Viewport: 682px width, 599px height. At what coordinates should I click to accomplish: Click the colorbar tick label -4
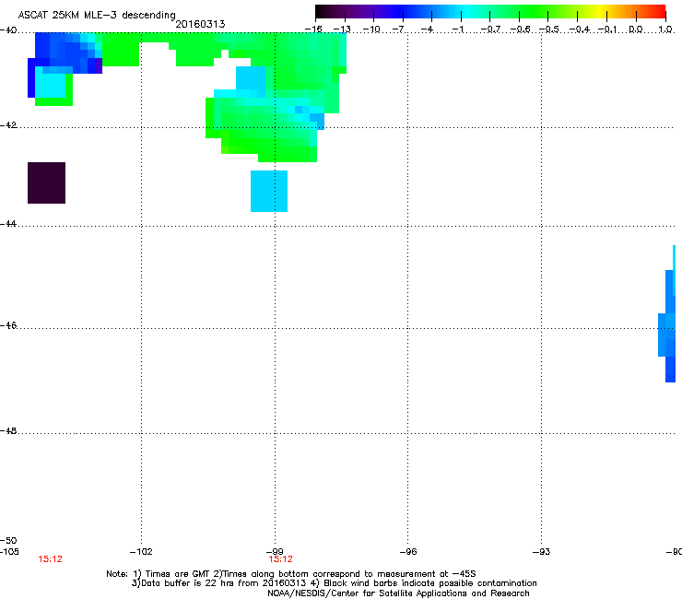428,29
